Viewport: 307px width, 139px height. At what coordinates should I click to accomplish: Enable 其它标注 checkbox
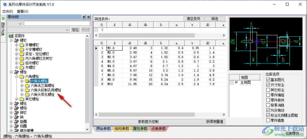pos(268,90)
